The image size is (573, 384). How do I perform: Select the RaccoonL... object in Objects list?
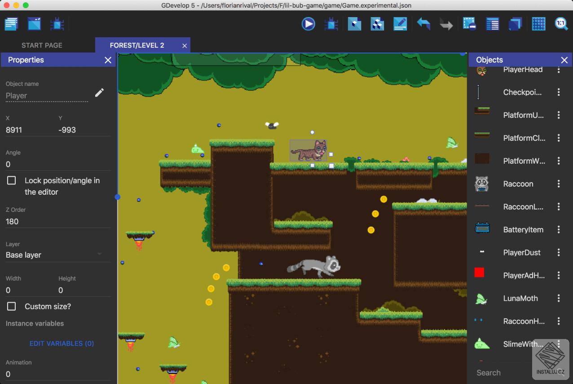coord(512,207)
